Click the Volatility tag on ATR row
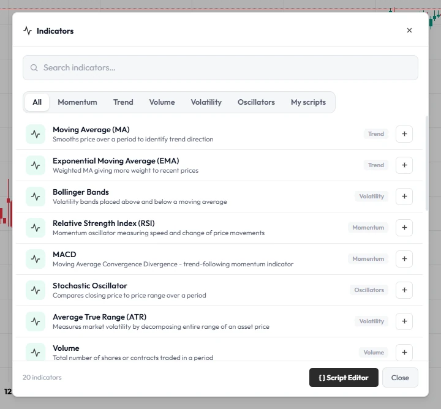This screenshot has width=441, height=409. point(372,321)
